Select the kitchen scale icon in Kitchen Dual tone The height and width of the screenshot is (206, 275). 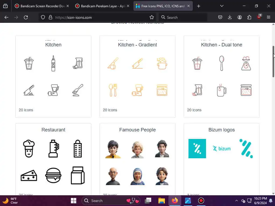tap(246, 63)
